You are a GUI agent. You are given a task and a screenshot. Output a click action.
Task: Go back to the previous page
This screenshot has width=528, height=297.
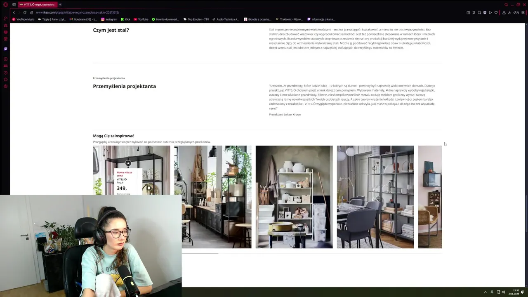click(14, 12)
